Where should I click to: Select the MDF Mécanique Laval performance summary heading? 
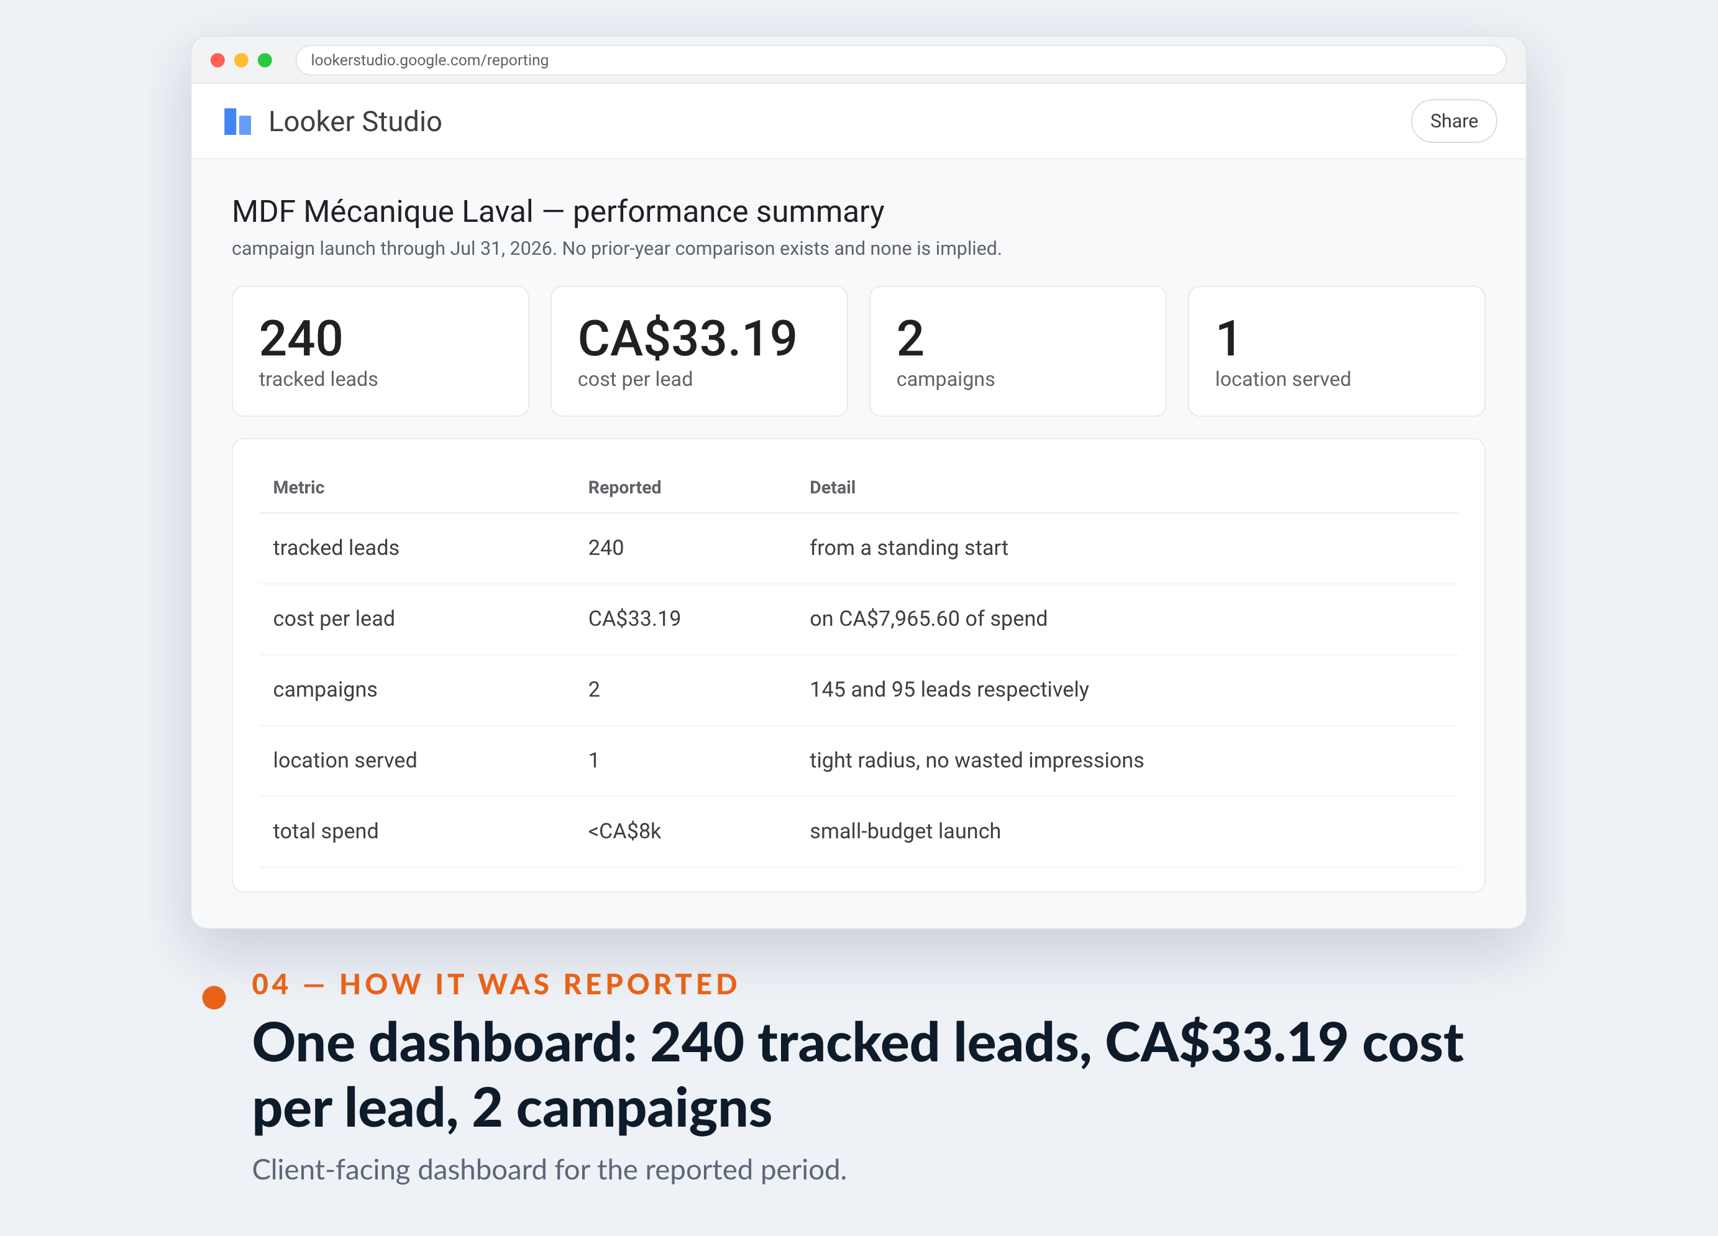[x=557, y=211]
